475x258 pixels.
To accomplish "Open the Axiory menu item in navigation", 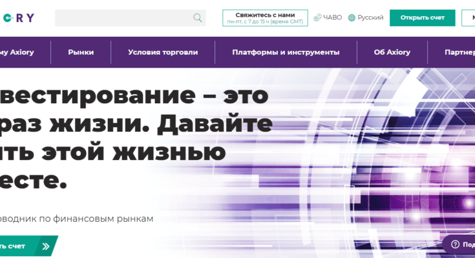I will point(17,52).
